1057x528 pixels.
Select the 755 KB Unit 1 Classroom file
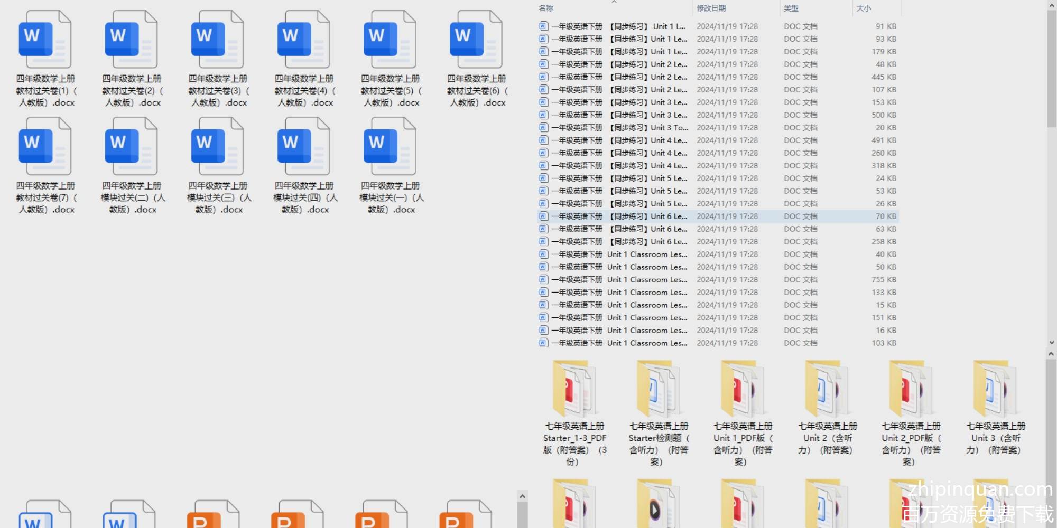coord(618,280)
